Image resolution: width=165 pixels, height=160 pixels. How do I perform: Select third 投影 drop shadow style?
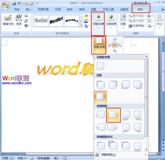click(125, 85)
